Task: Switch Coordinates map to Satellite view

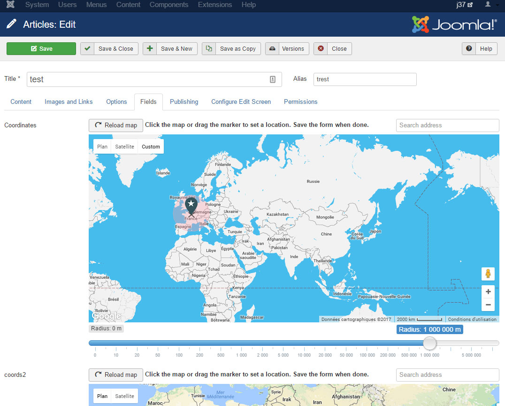Action: tap(124, 147)
